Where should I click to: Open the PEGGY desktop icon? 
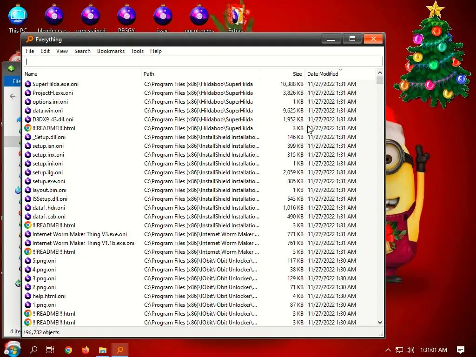126,19
